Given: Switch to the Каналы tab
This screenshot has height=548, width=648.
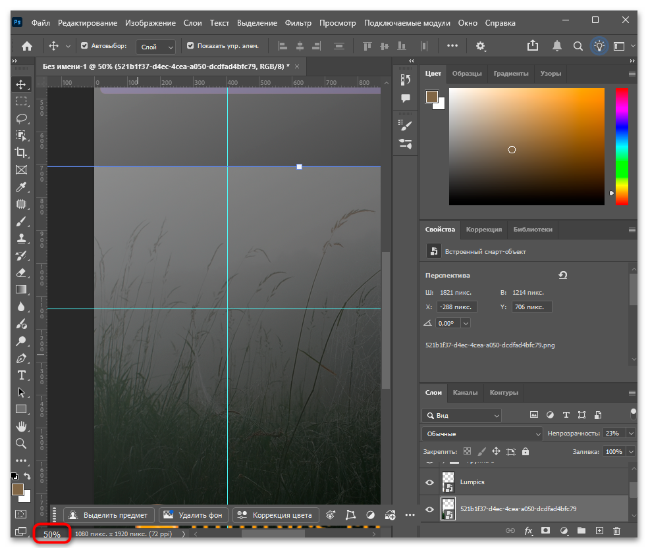Looking at the screenshot, I should point(465,393).
